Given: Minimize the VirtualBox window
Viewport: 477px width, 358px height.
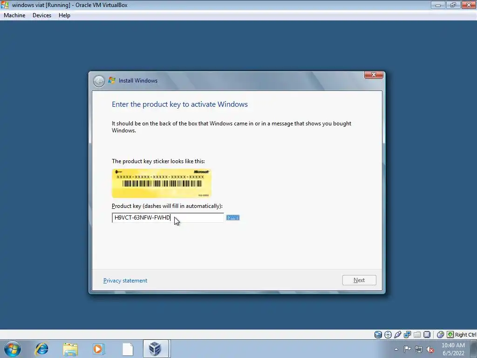Looking at the screenshot, I should point(438,5).
